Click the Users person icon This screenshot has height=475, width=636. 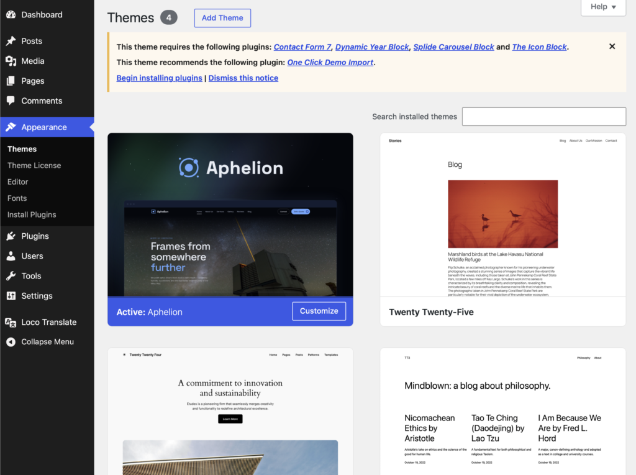[11, 255]
